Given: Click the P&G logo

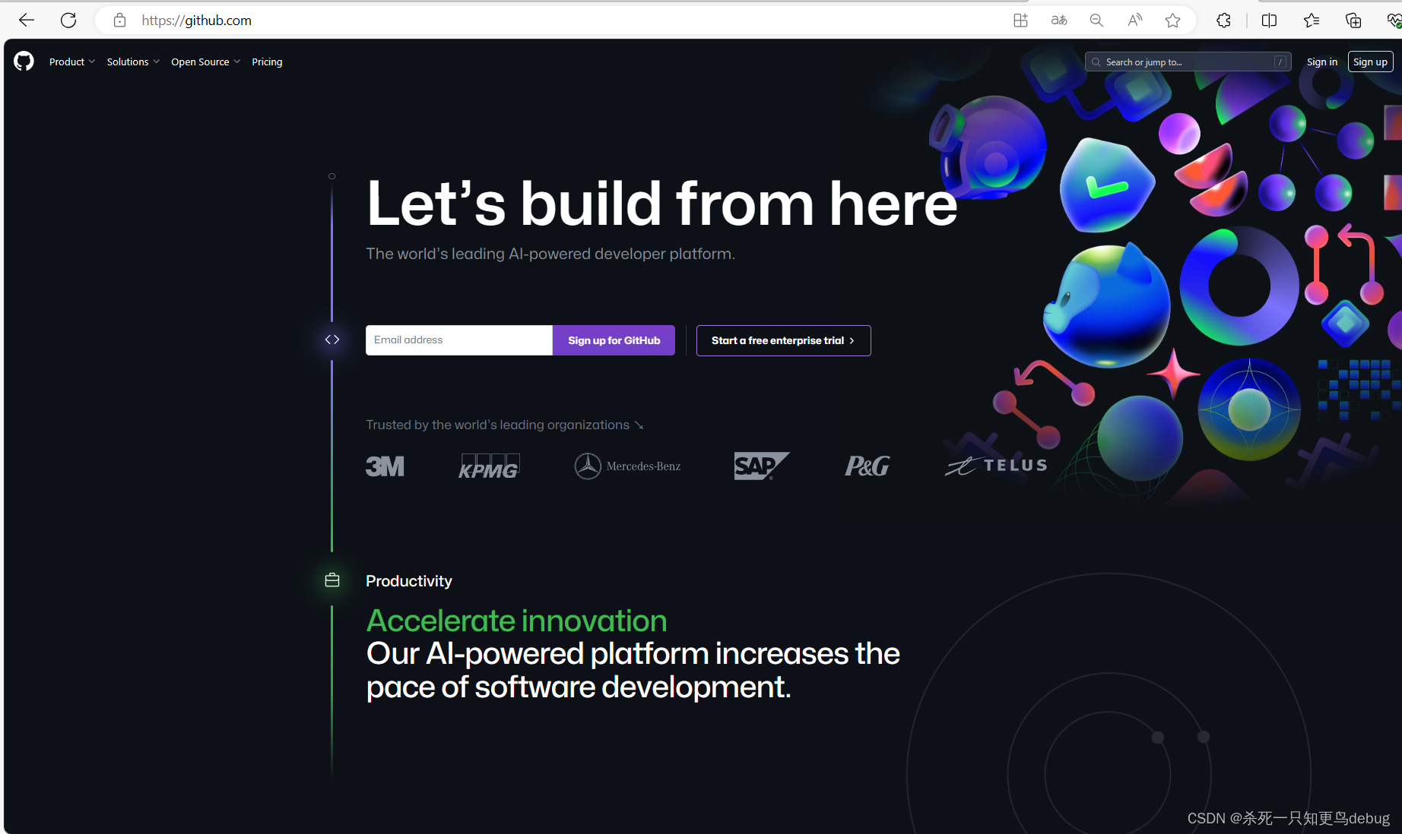Looking at the screenshot, I should click(867, 466).
